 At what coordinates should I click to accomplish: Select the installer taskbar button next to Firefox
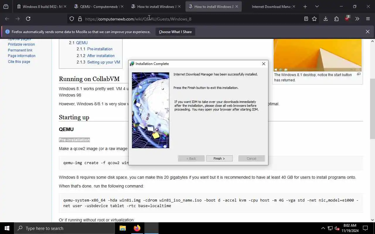pos(151,228)
